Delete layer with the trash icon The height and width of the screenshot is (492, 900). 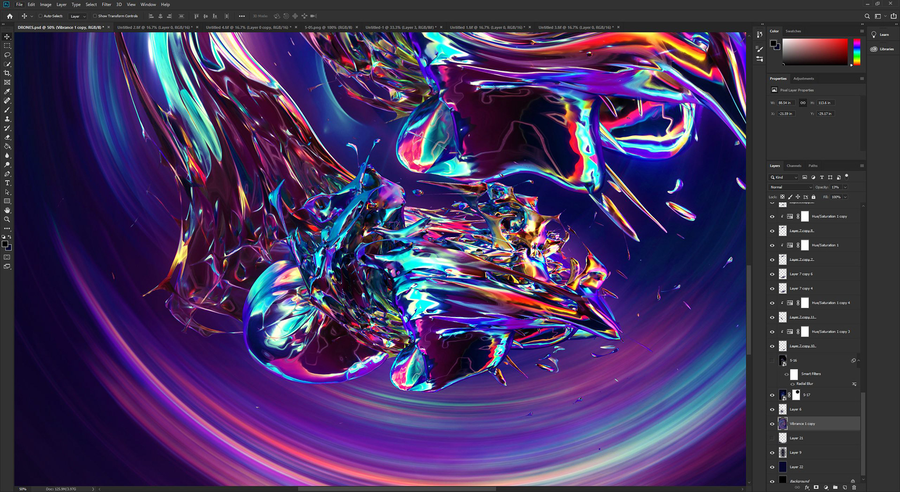[854, 487]
